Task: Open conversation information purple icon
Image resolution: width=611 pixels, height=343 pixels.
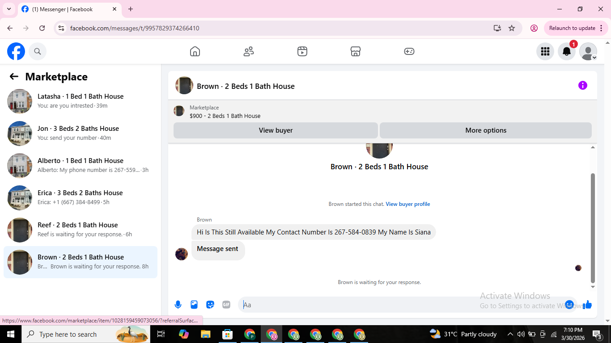Action: tap(583, 85)
